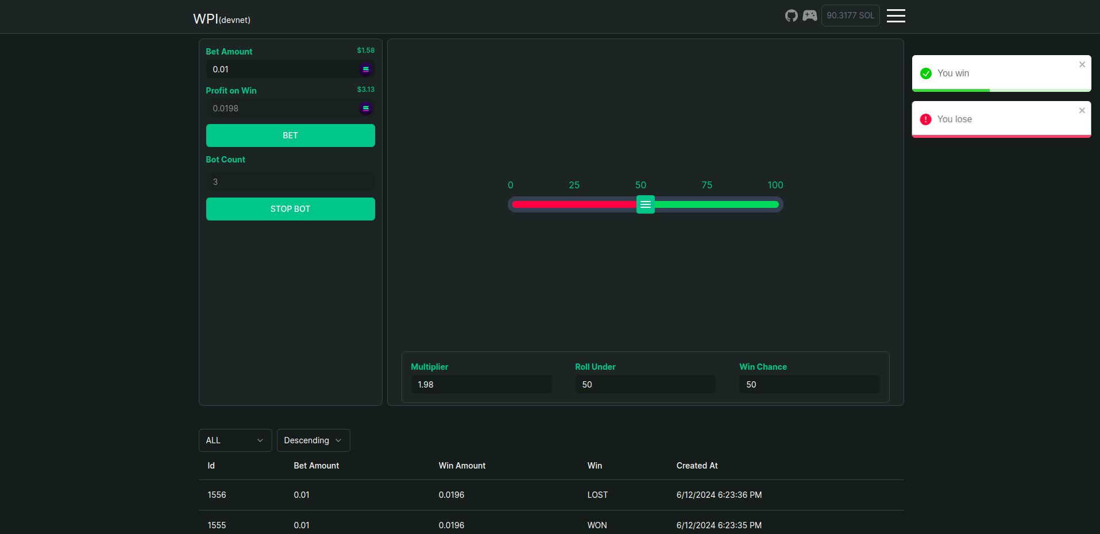Close the You win notification
1100x534 pixels.
coord(1082,64)
